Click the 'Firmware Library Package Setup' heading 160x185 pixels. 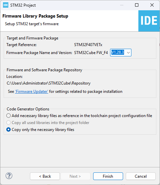click(35, 16)
